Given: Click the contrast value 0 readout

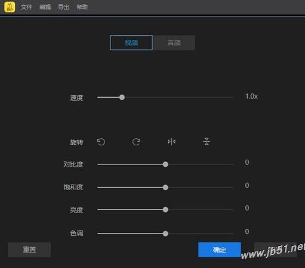Looking at the screenshot, I should (247, 163).
